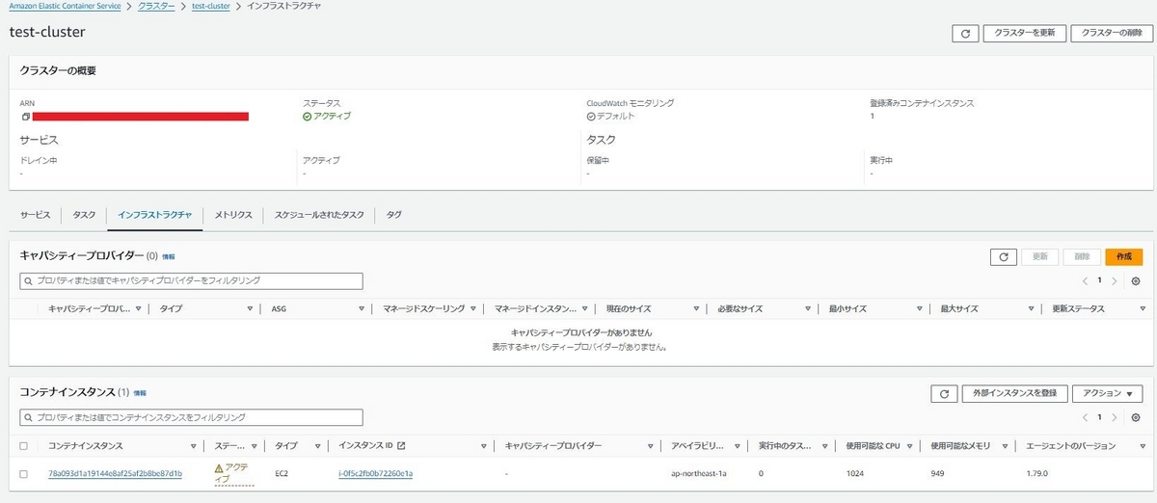Click the クラスターを更新 button

point(1024,33)
